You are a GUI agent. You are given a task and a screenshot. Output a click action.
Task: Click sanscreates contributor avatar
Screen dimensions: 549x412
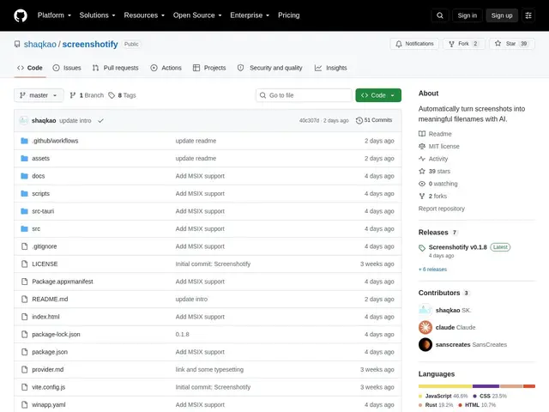tap(425, 344)
